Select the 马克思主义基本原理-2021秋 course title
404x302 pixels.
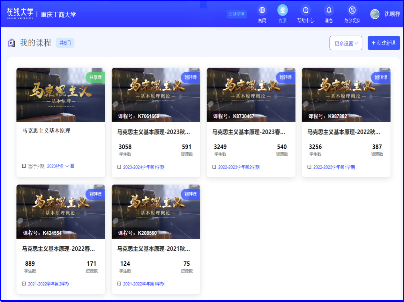click(153, 249)
